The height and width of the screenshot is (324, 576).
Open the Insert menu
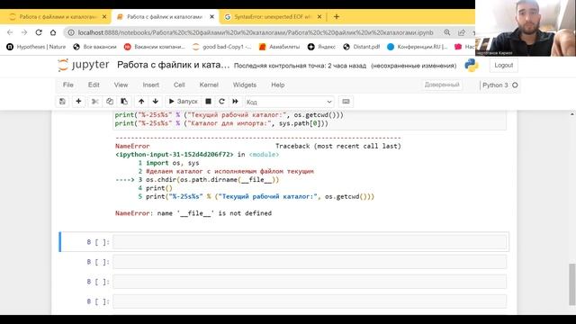(150, 85)
